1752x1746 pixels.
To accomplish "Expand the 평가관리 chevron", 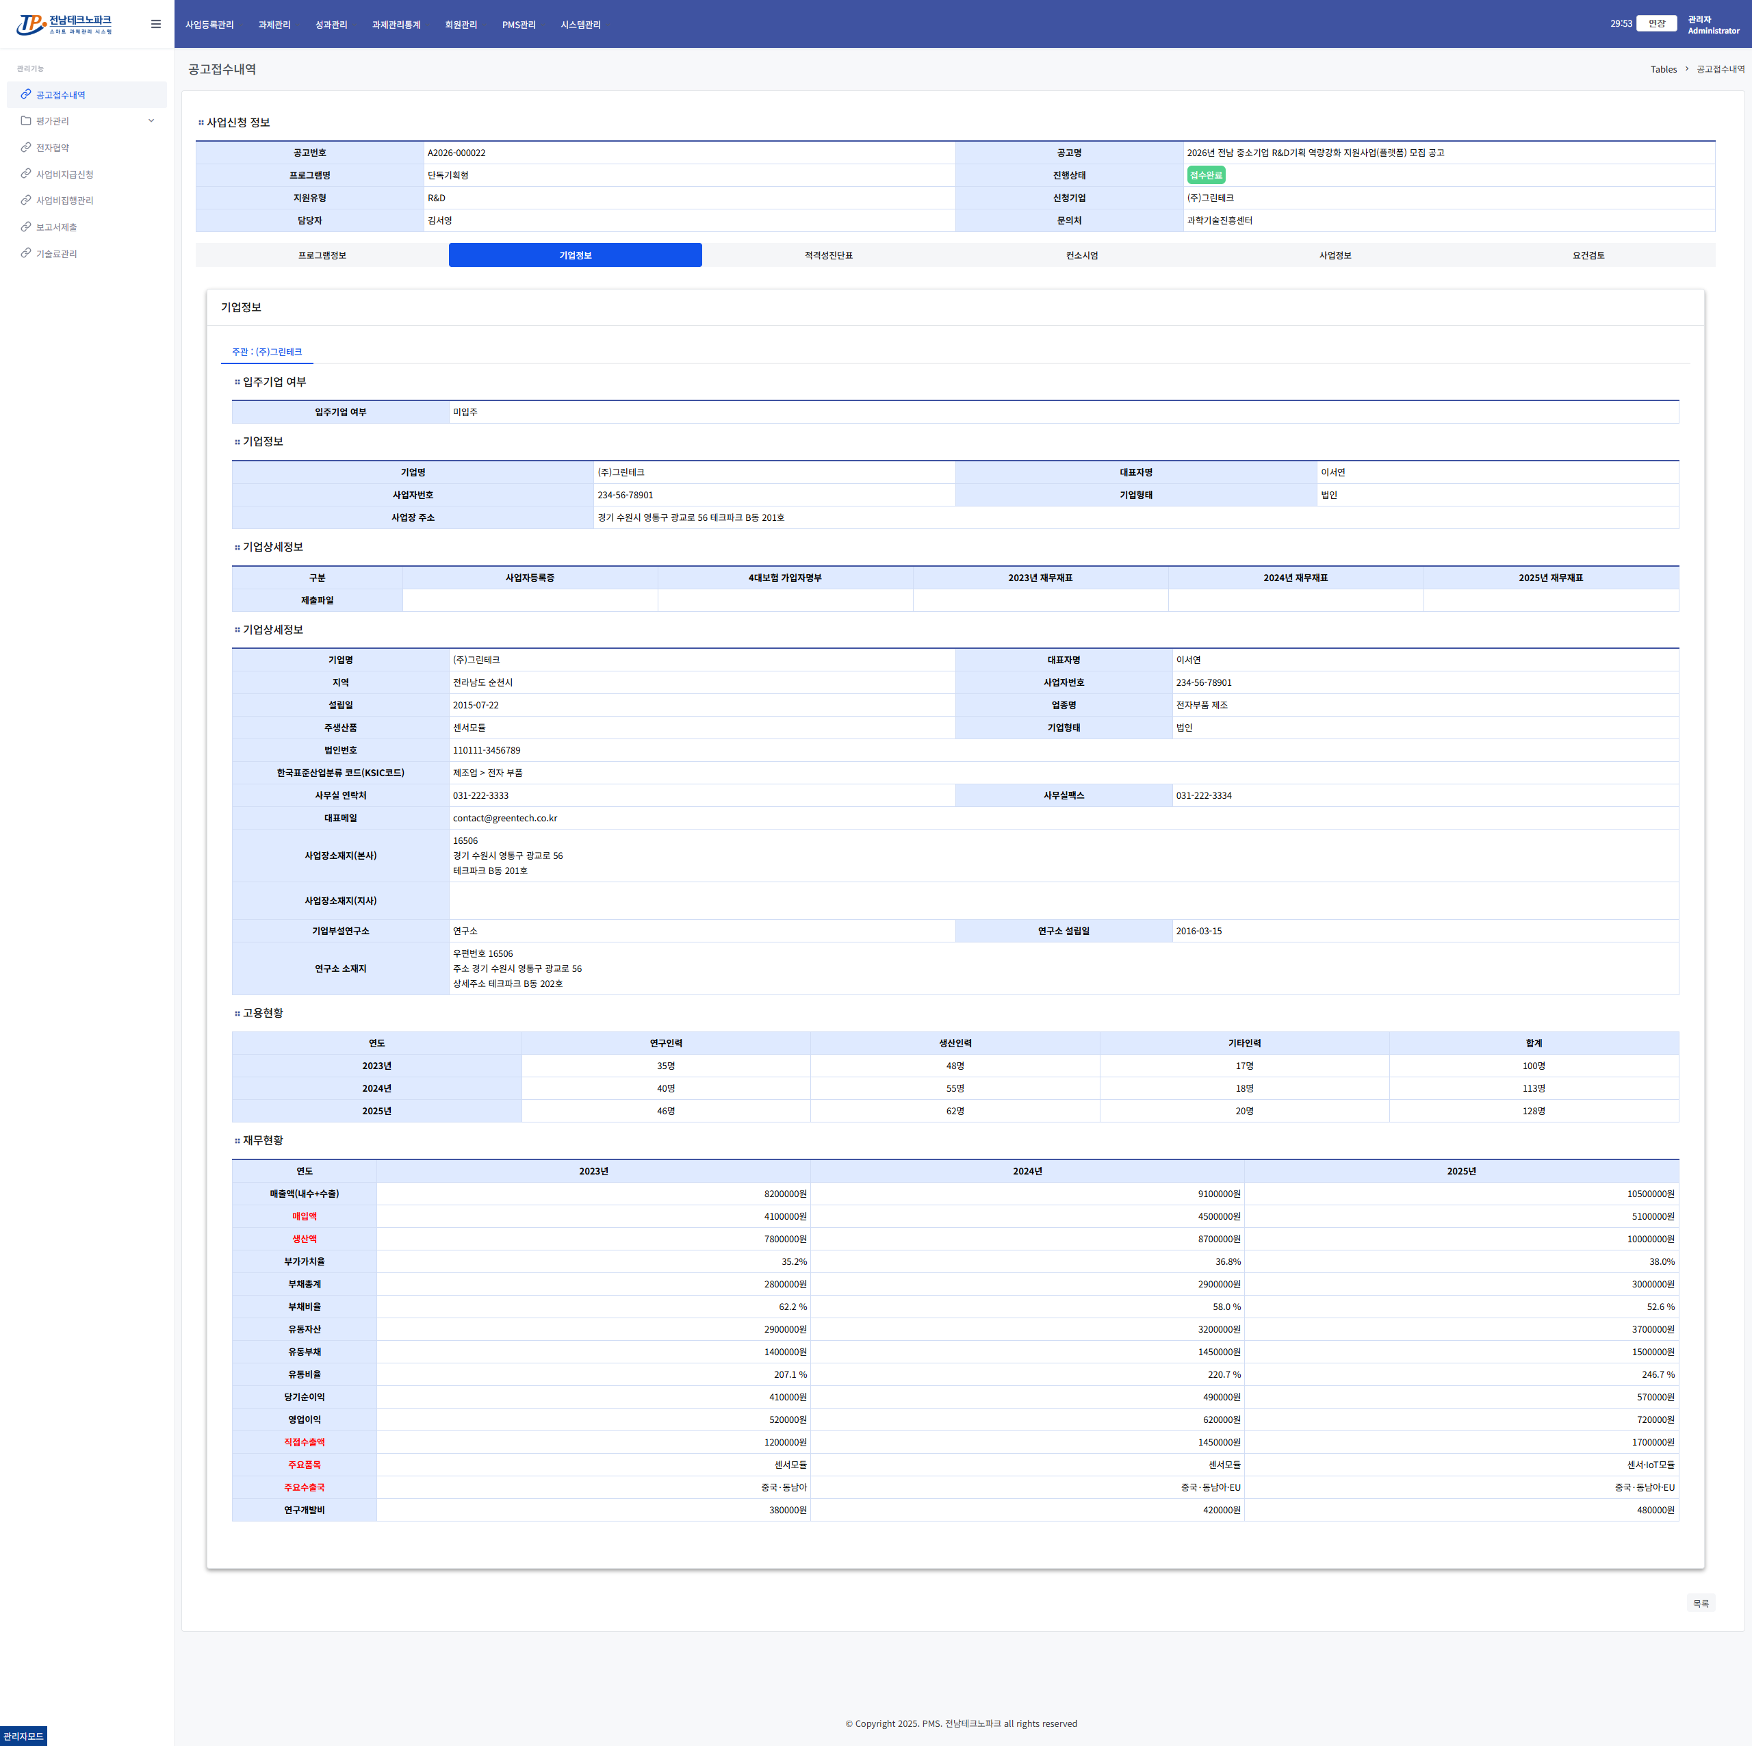I will point(151,120).
